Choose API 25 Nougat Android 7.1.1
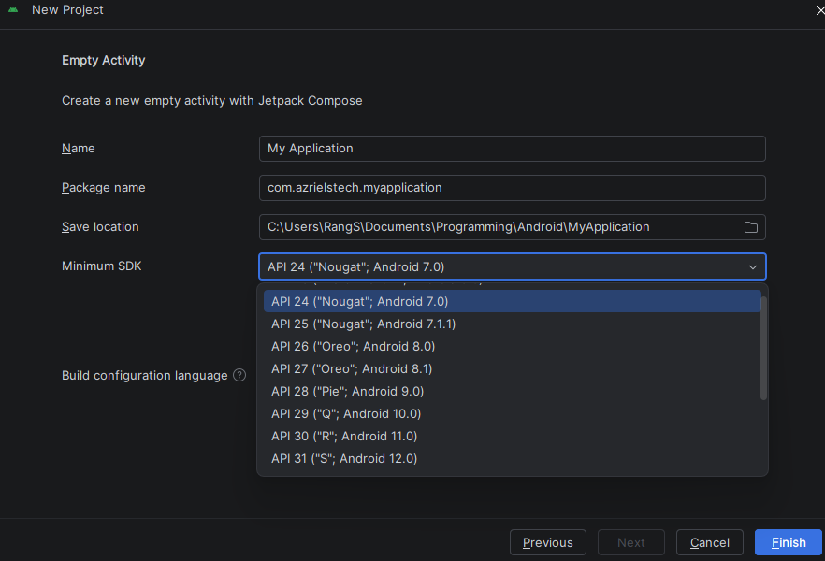 pyautogui.click(x=512, y=324)
